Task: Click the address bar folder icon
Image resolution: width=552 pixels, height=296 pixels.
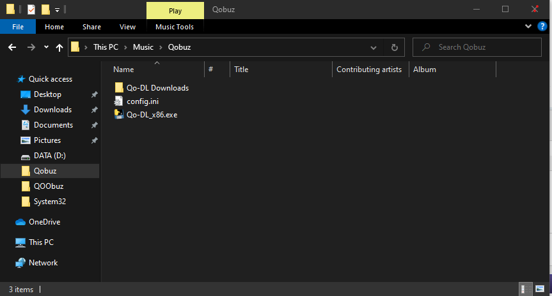Action: 75,47
